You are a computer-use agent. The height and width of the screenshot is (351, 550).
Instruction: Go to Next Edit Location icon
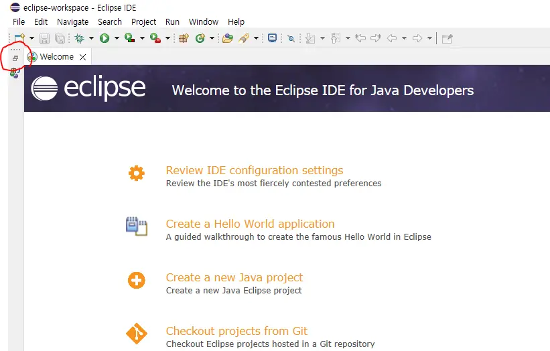click(376, 38)
